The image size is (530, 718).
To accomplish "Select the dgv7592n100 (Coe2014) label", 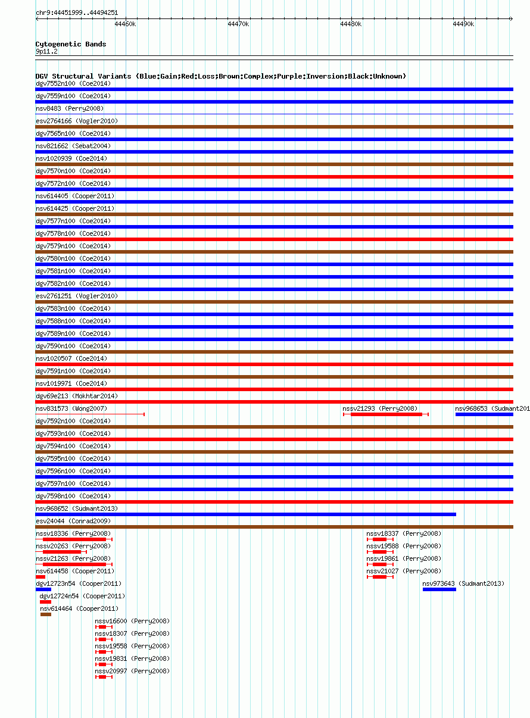I will pyautogui.click(x=73, y=421).
